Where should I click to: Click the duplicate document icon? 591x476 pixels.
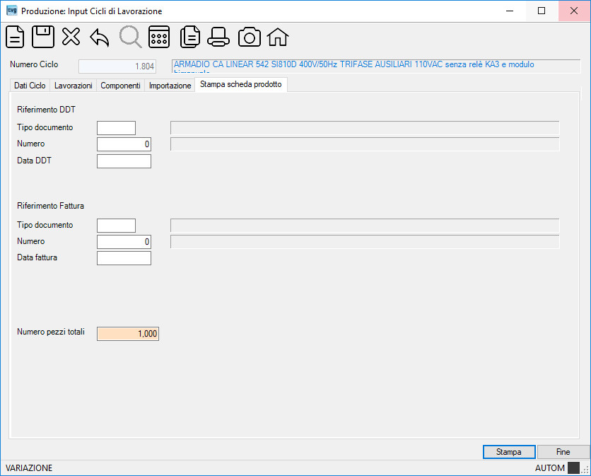coord(190,37)
